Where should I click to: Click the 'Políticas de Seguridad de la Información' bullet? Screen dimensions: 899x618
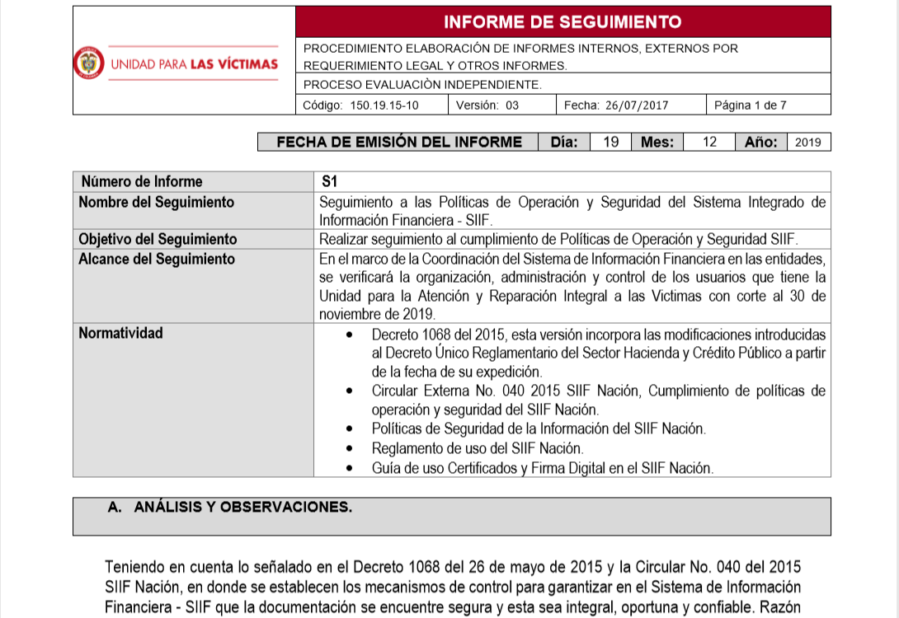[x=539, y=428]
